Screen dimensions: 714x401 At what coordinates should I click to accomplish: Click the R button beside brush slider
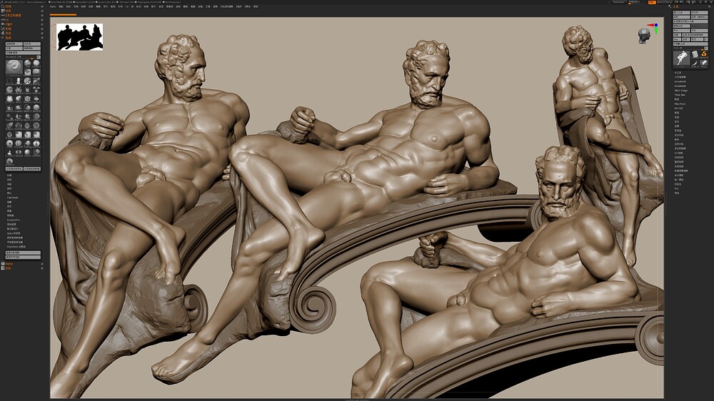39,57
